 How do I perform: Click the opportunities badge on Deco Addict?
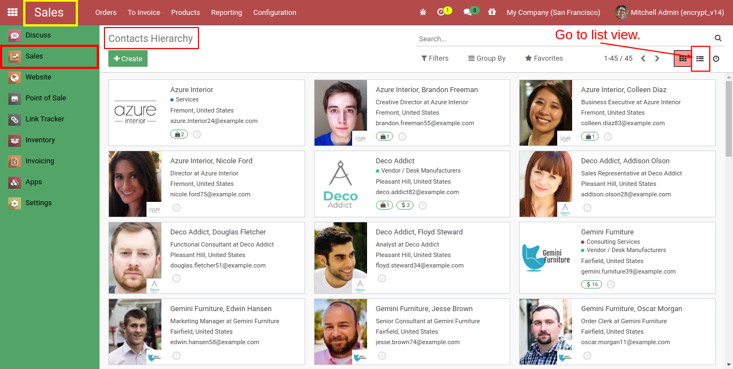pyautogui.click(x=384, y=205)
